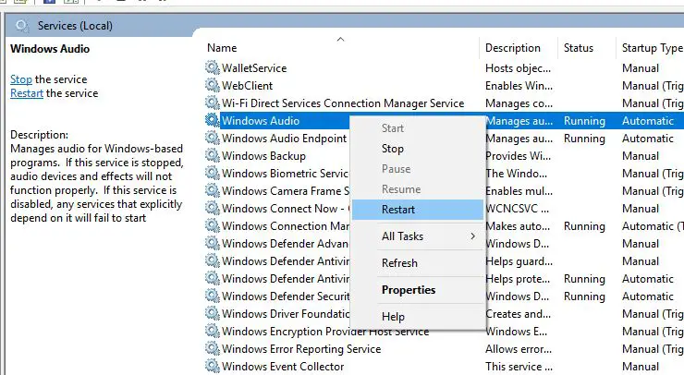This screenshot has height=375, width=684.
Task: Expand the All Tasks submenu arrow
Action: click(473, 236)
